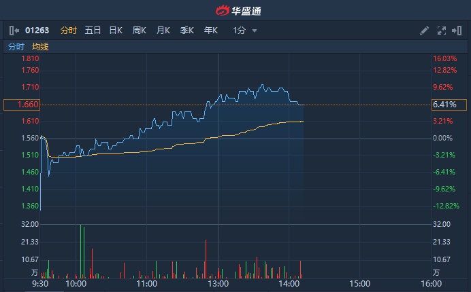Open the 日K daily candlestick tab

[116, 31]
